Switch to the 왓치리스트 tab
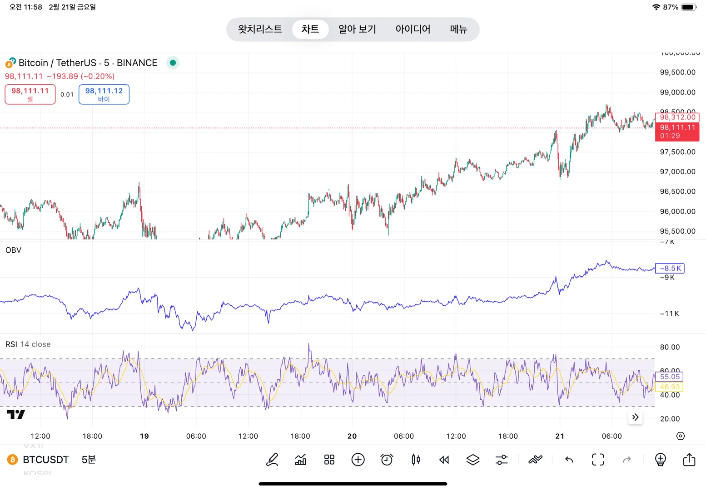The height and width of the screenshot is (490, 706). point(260,29)
